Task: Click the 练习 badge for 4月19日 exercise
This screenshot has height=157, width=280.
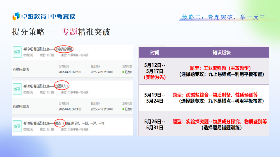Action: pyautogui.click(x=17, y=89)
